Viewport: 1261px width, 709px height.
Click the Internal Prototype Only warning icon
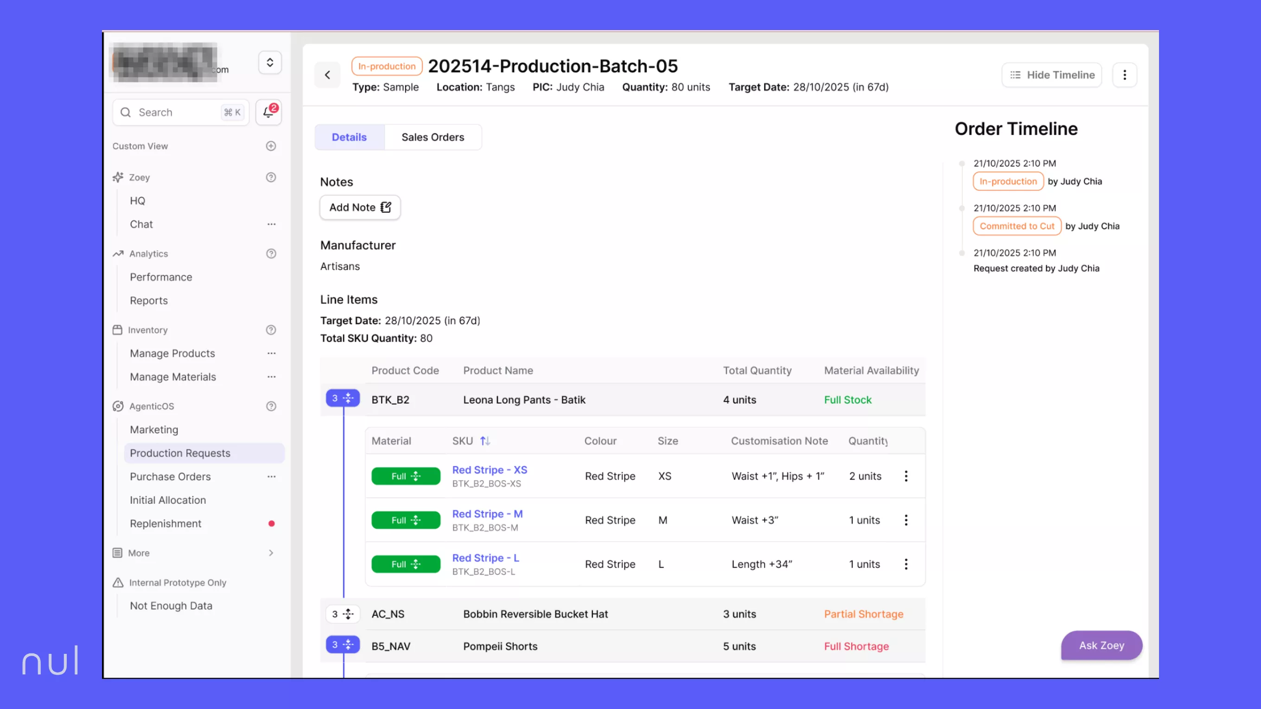tap(117, 582)
